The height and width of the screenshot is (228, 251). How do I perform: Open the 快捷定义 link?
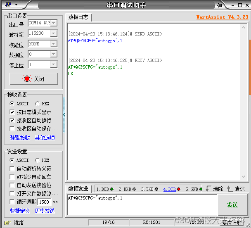(20, 211)
